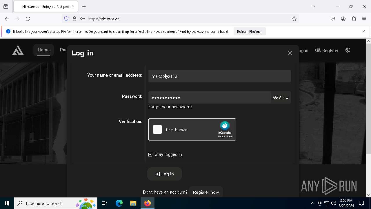Viewport: 371px width, 209px height.
Task: Check the hCaptcha I am human box
Action: (157, 129)
